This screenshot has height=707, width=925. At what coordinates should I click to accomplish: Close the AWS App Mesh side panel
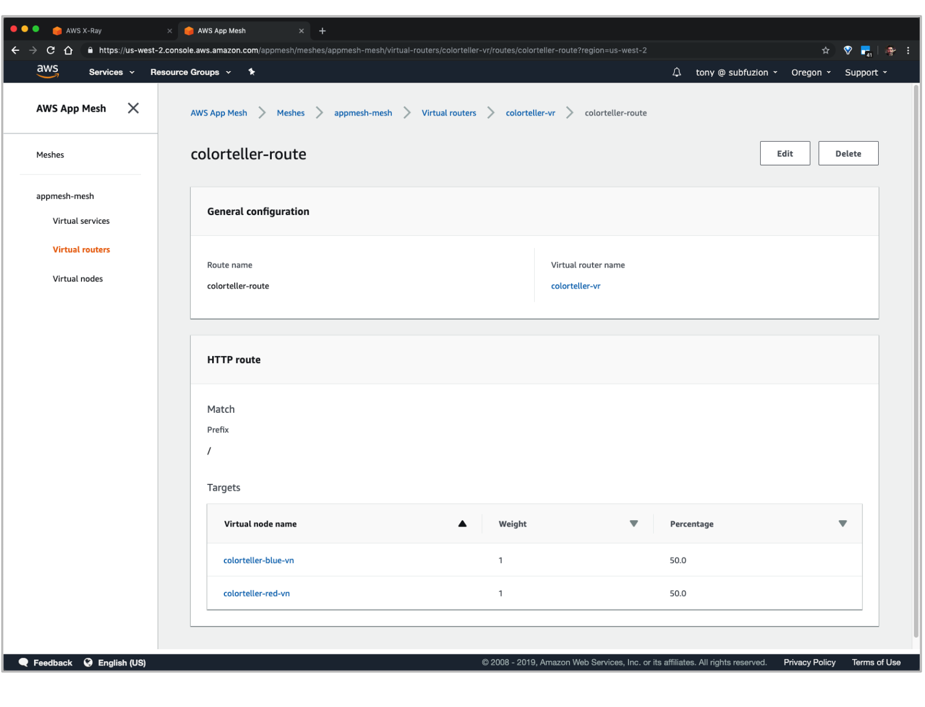point(133,108)
